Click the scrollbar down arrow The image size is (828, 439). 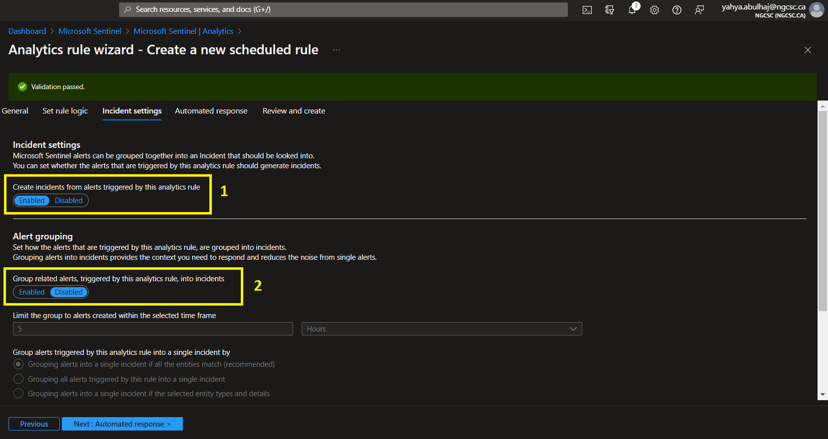click(x=823, y=395)
